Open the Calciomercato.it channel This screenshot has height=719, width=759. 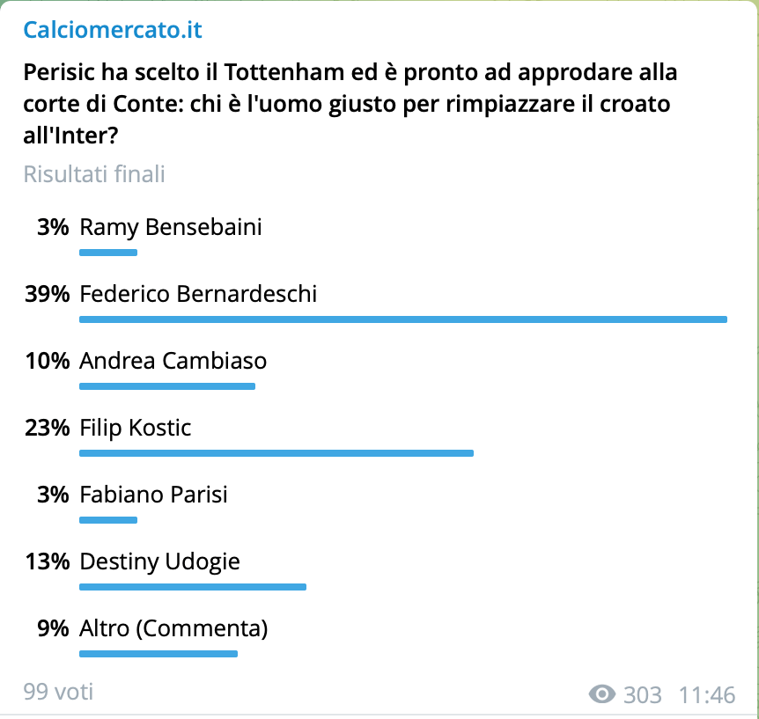[113, 30]
